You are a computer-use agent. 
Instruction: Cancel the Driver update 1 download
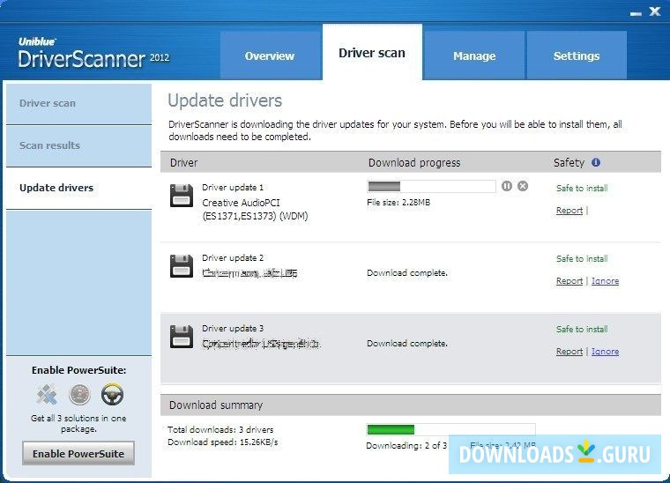click(x=523, y=186)
